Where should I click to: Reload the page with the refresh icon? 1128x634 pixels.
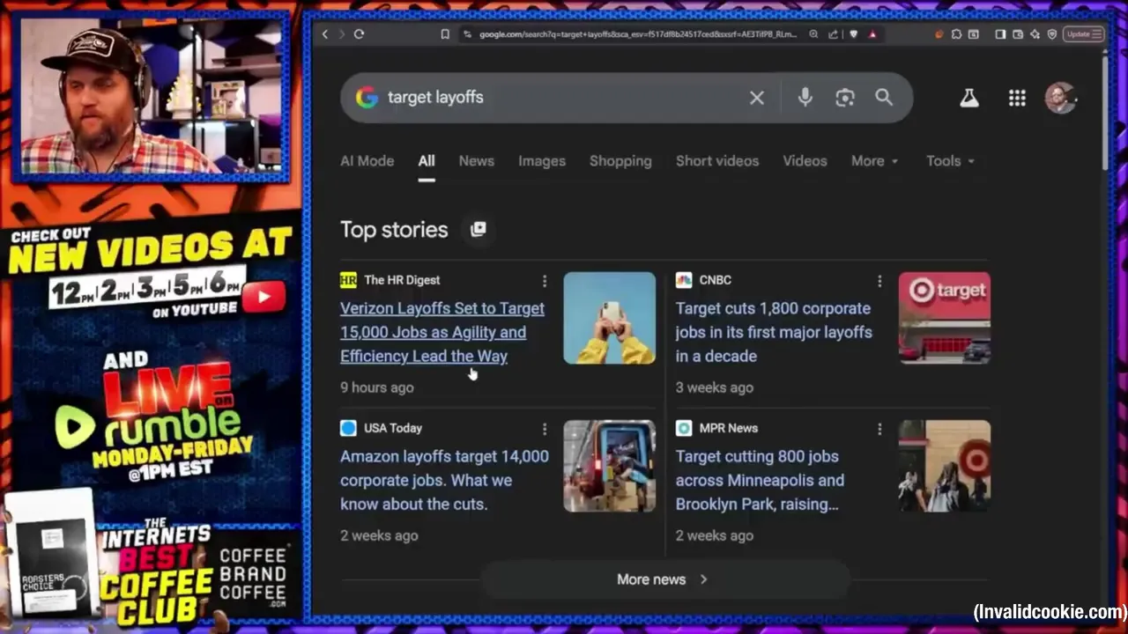359,34
